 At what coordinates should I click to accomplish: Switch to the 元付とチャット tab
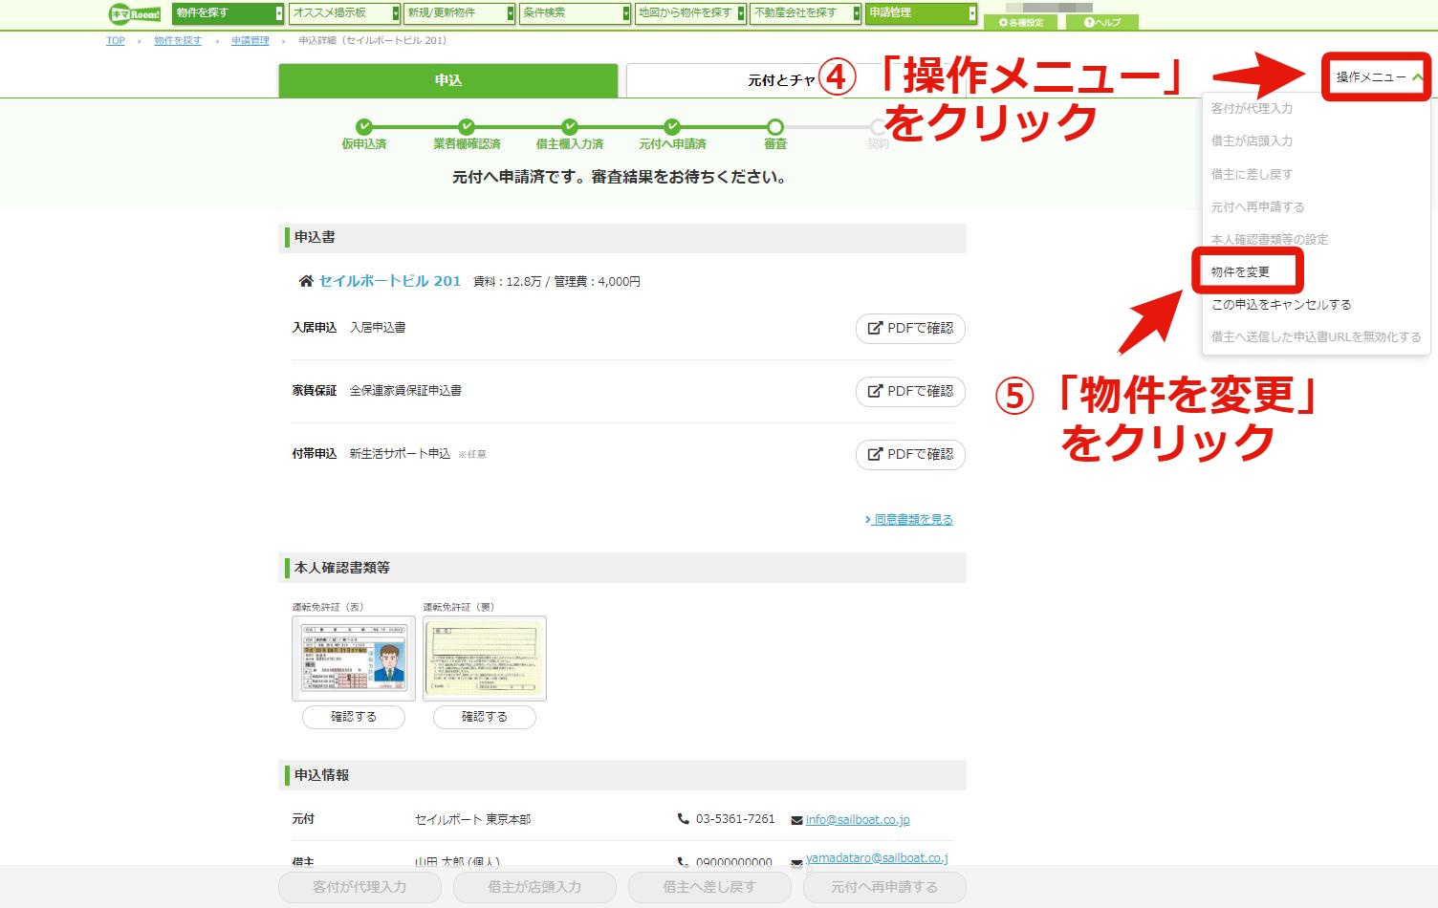coord(782,80)
